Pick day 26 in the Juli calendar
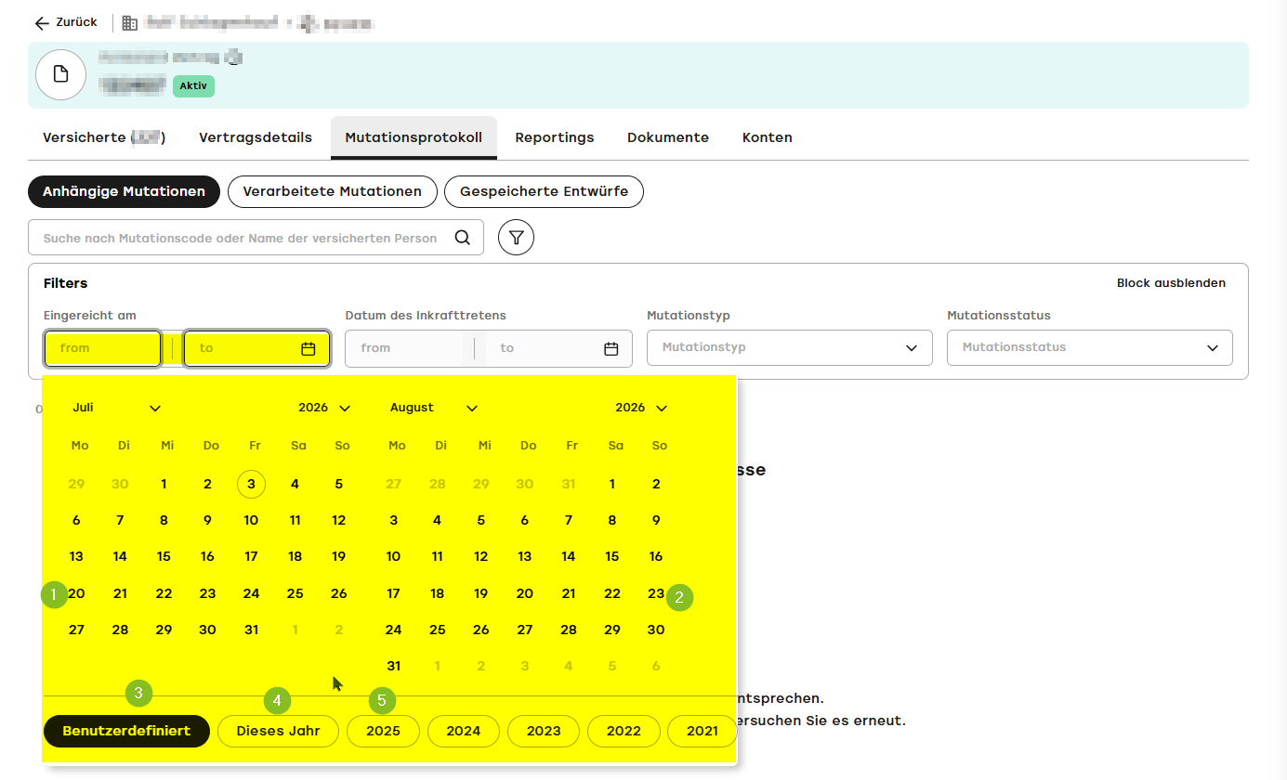 click(x=338, y=593)
